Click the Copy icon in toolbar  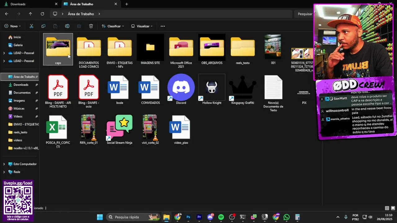(43, 26)
